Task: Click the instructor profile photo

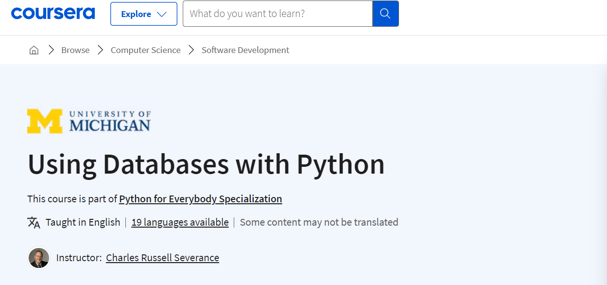Action: pos(38,258)
